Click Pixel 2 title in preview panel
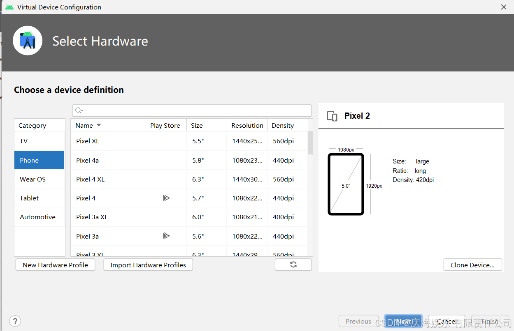514x331 pixels. click(x=357, y=116)
